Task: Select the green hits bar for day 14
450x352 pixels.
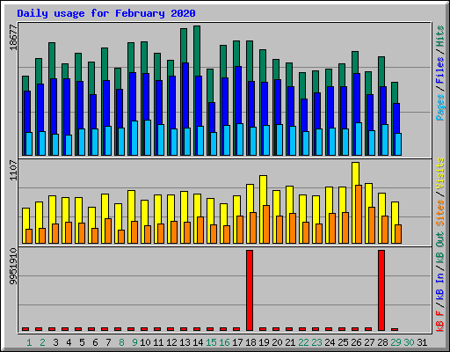Action: tap(197, 50)
